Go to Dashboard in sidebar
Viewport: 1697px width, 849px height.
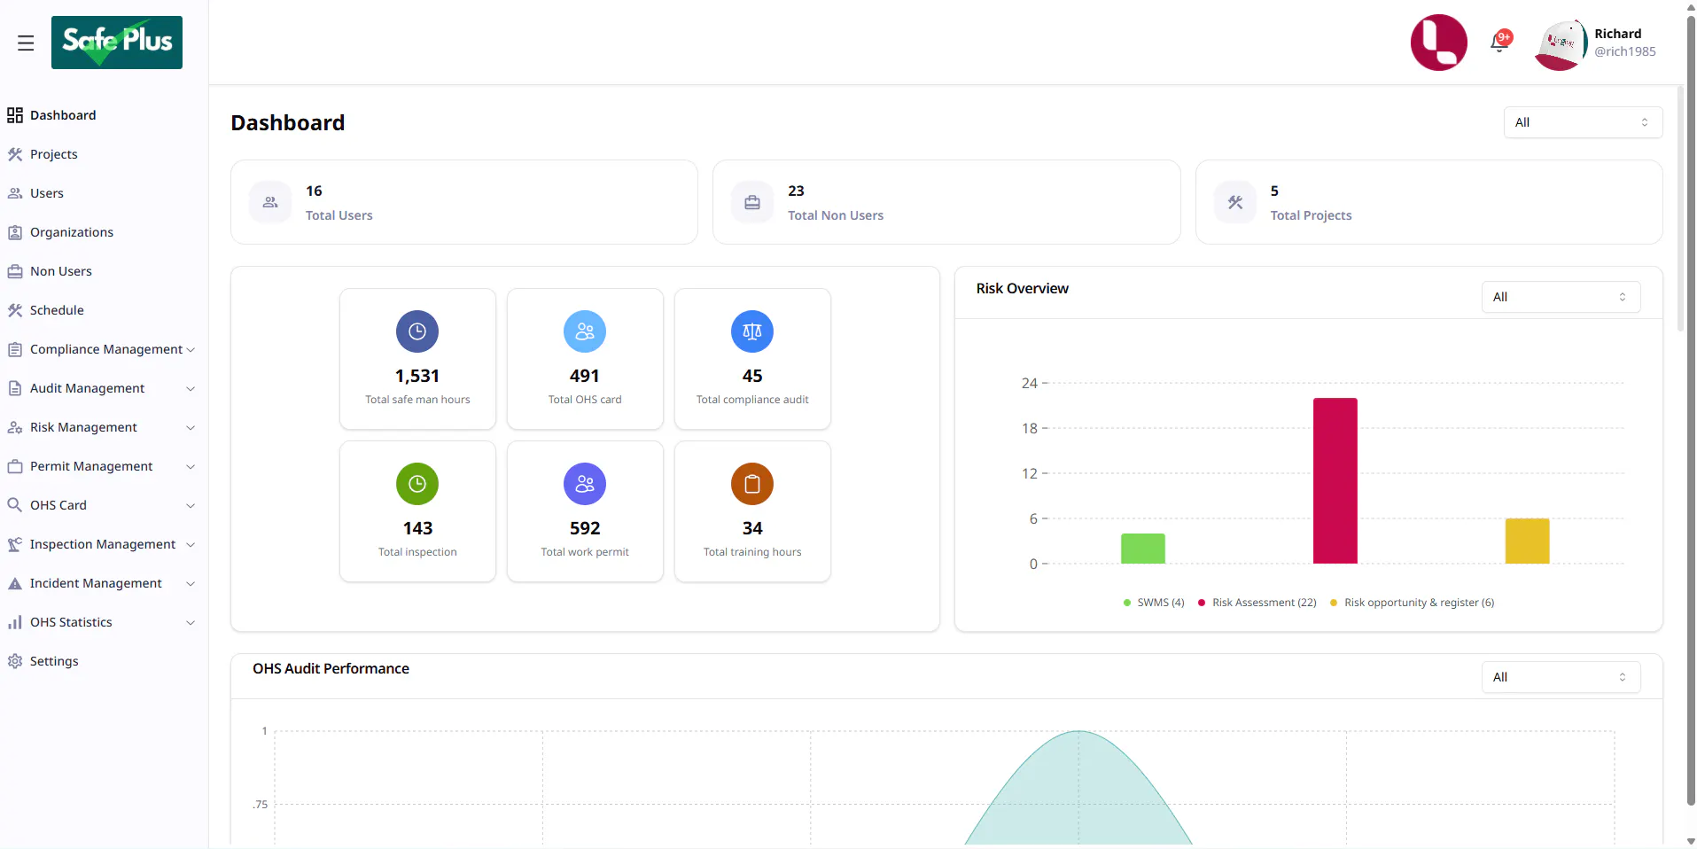click(x=63, y=115)
